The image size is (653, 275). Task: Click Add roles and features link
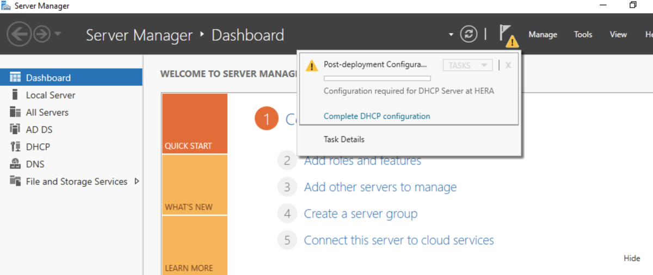(x=362, y=160)
